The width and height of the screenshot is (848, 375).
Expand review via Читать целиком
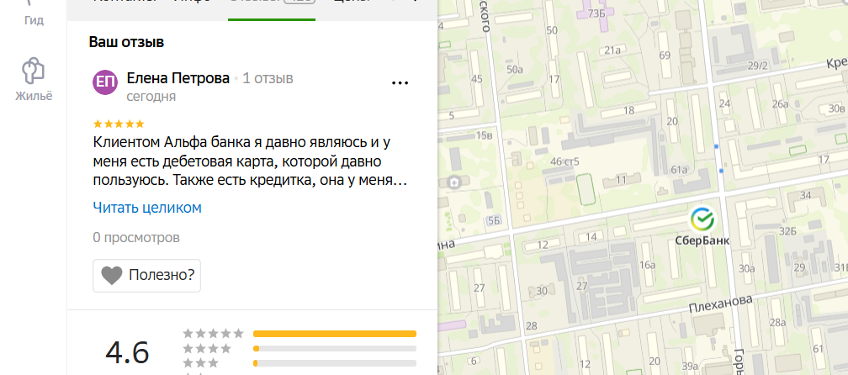coord(147,208)
